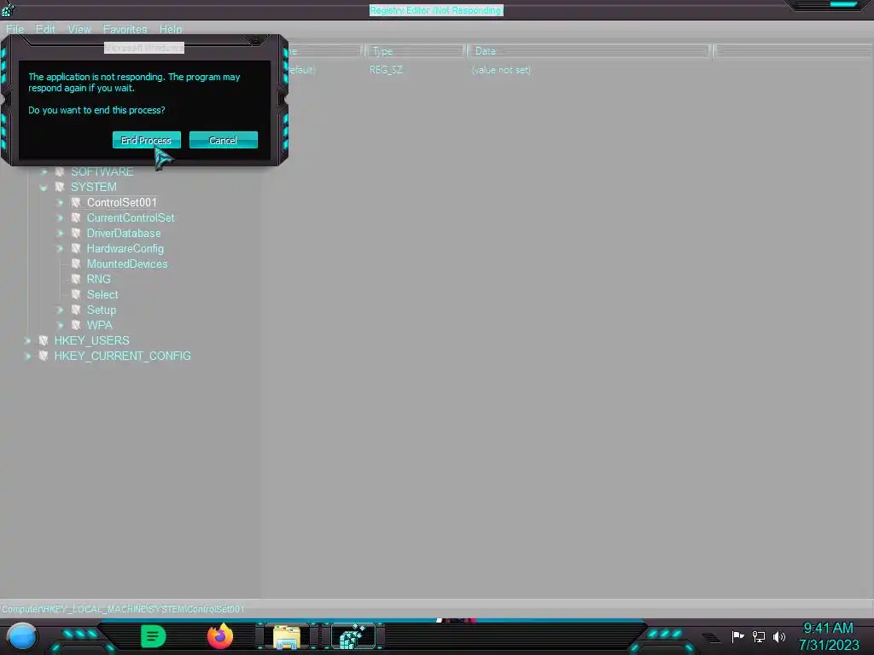The height and width of the screenshot is (655, 874).
Task: Select the ControlSet001 key label
Action: click(x=121, y=203)
